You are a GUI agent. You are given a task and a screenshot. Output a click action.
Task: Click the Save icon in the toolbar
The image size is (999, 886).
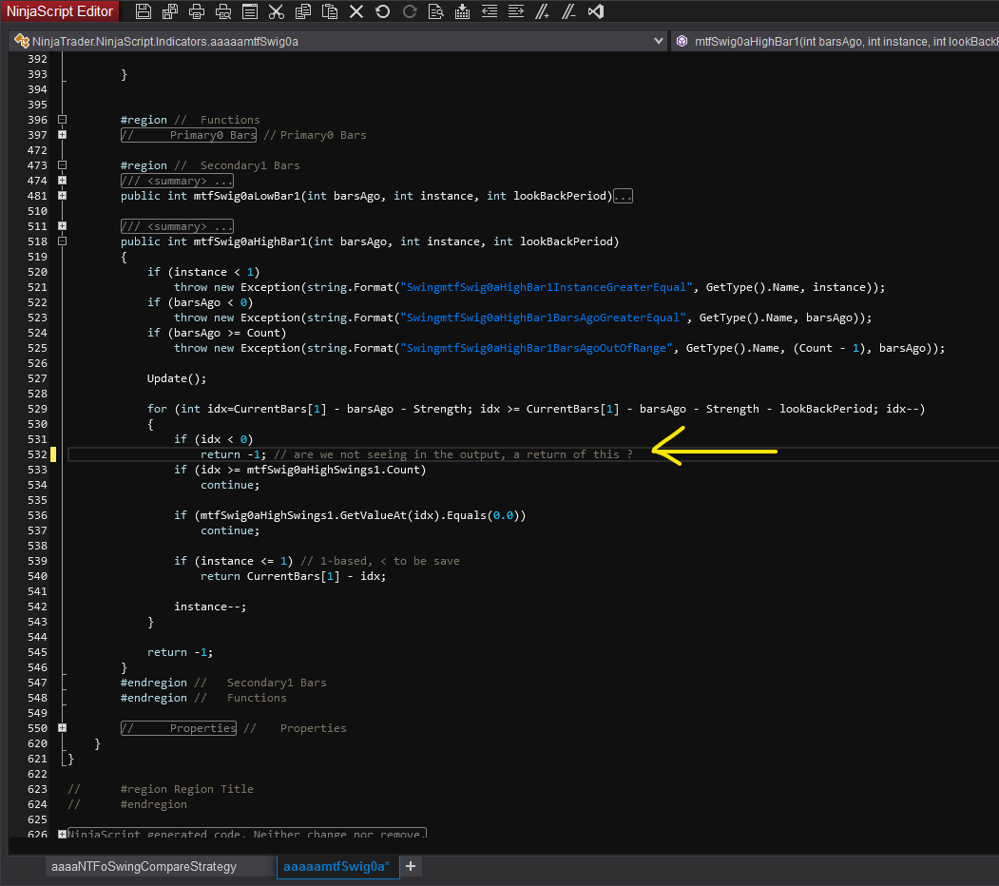144,11
